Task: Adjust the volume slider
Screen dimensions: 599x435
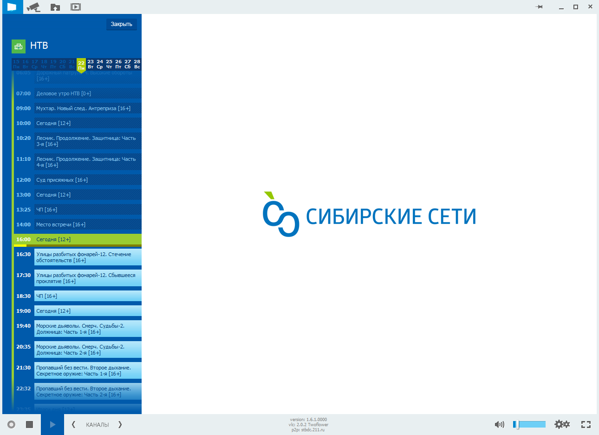Action: tap(529, 424)
